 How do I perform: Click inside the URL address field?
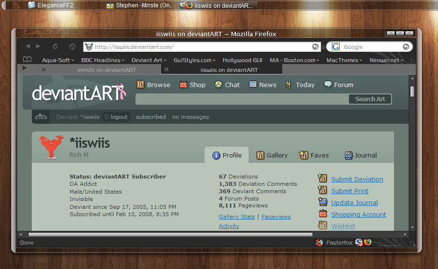(x=203, y=47)
